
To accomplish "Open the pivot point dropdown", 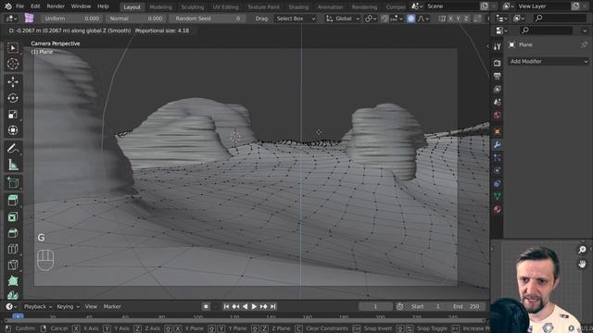I will pos(371,18).
